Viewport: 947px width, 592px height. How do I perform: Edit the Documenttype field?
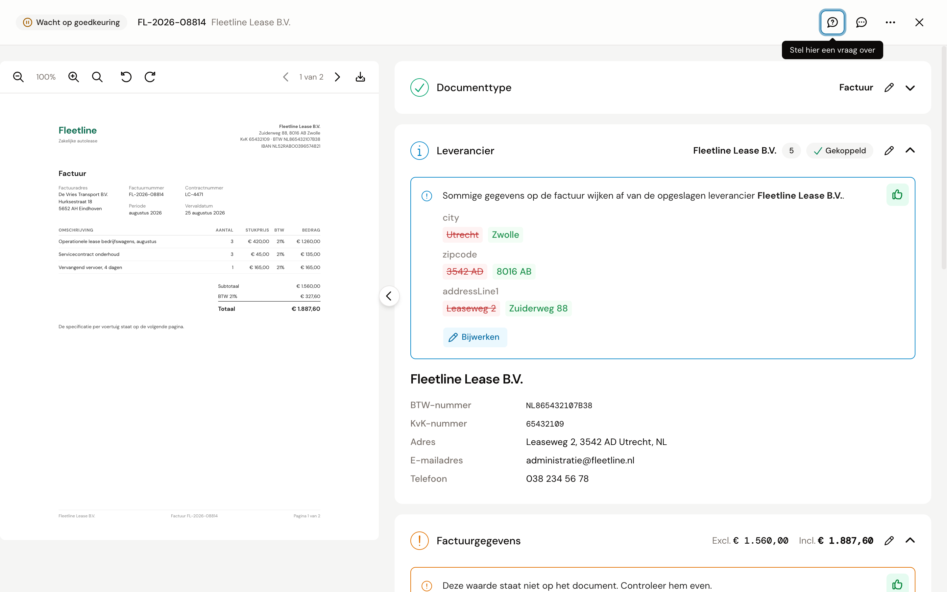coord(889,87)
